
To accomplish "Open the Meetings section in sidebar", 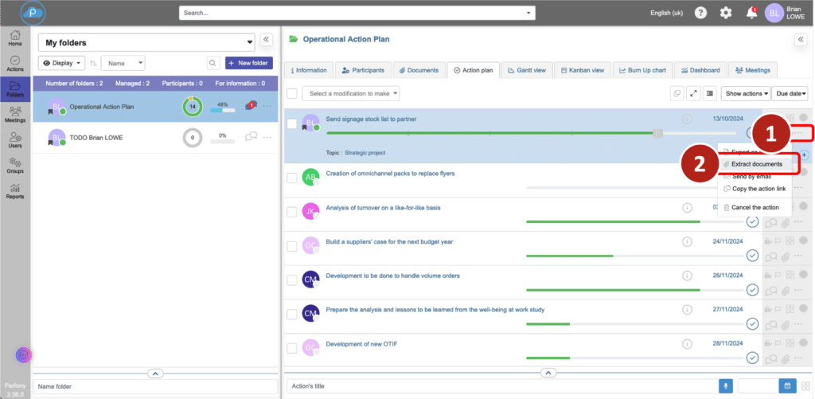I will pos(14,114).
